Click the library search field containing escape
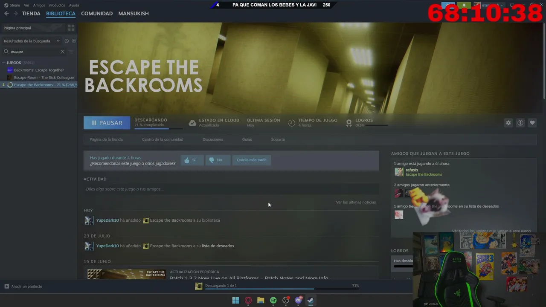This screenshot has height=307, width=546. pos(34,52)
